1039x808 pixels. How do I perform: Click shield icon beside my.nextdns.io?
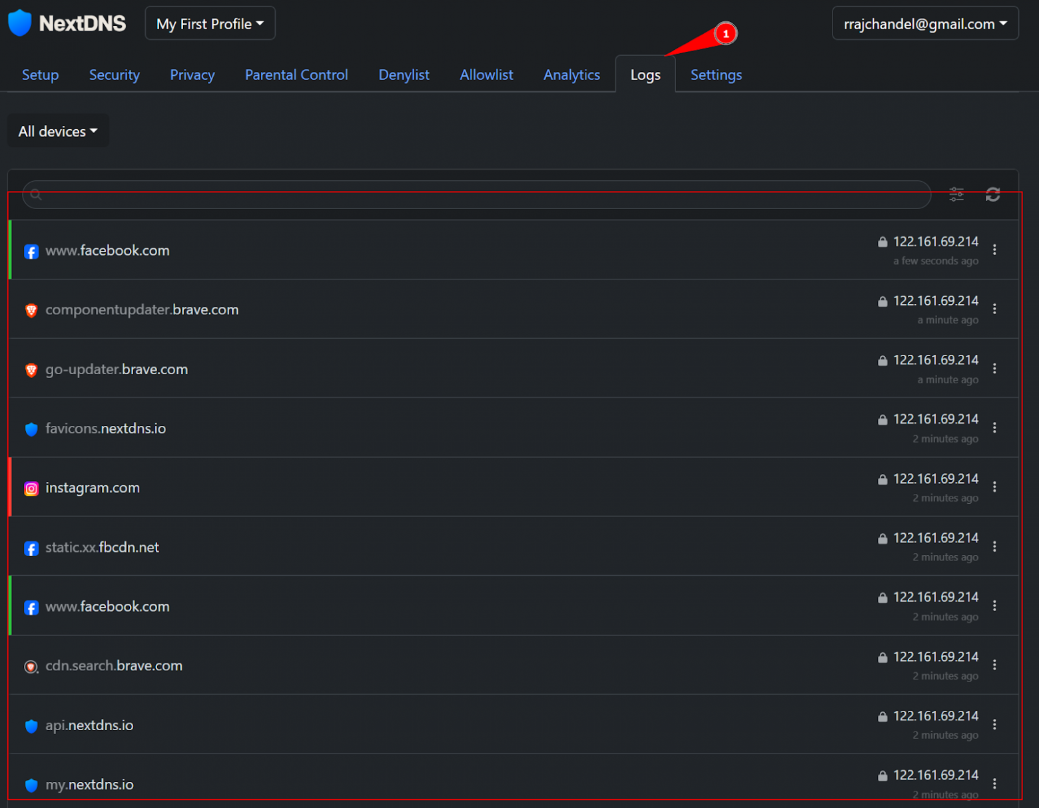click(x=31, y=785)
